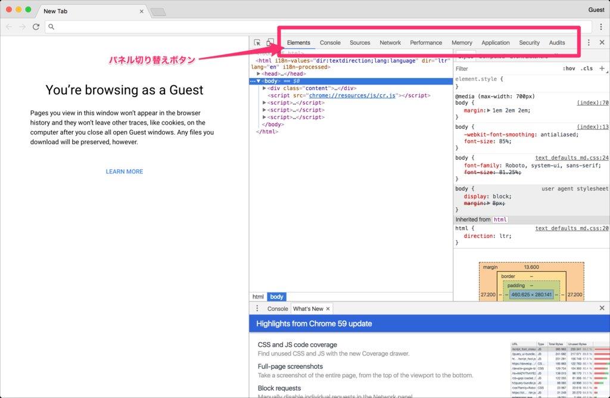Close the bottom drawer

[602, 308]
